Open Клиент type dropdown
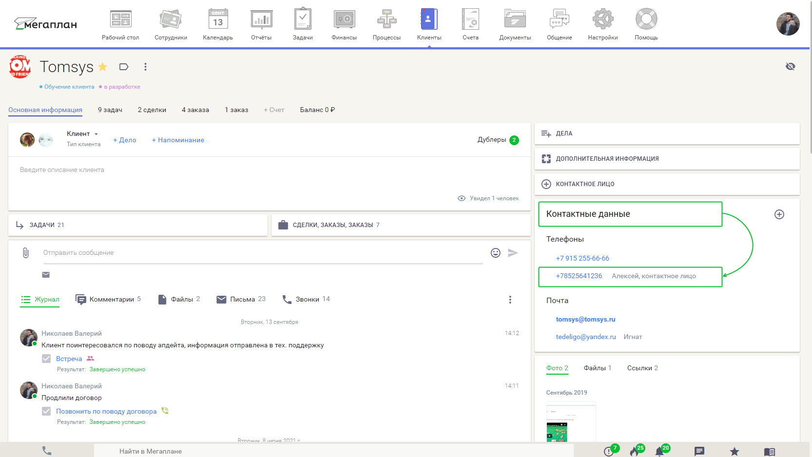Image resolution: width=812 pixels, height=457 pixels. point(83,133)
